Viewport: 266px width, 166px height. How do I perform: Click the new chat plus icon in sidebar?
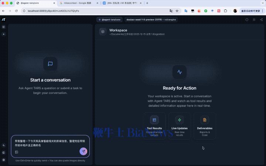[x=4, y=34]
